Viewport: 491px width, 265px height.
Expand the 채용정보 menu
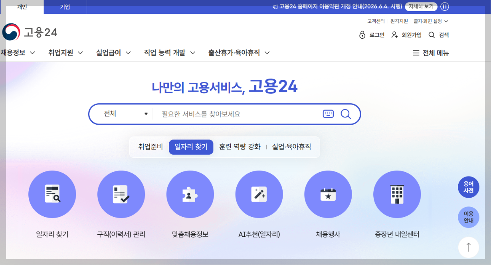coord(18,53)
